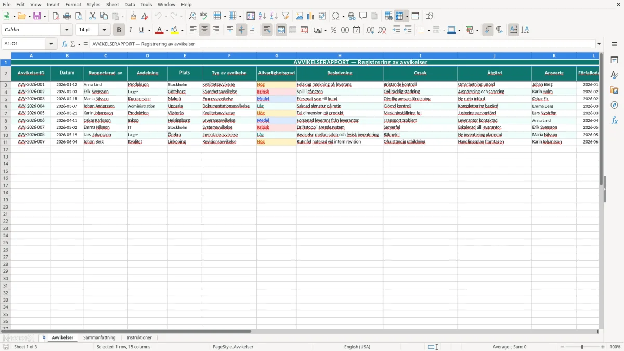The height and width of the screenshot is (351, 624).
Task: Open the font size dropdown
Action: point(104,30)
